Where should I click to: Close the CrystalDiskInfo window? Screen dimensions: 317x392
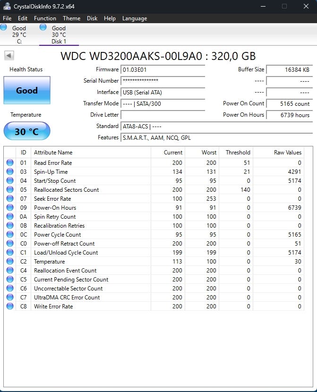pyautogui.click(x=306, y=6)
